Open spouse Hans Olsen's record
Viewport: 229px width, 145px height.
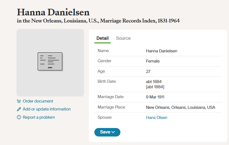click(156, 118)
